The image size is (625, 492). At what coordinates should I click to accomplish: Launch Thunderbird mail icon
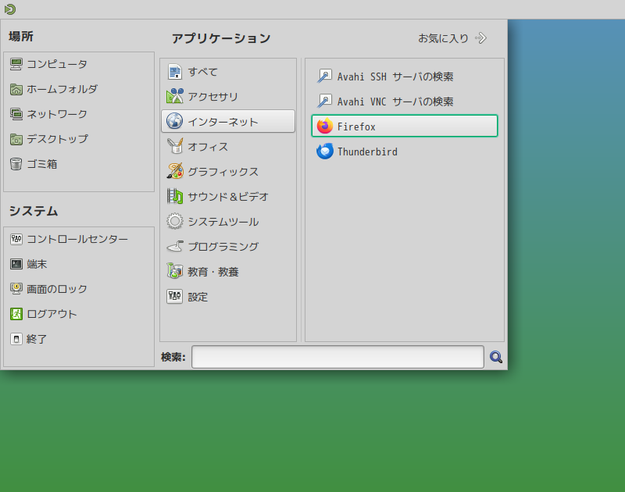(325, 152)
